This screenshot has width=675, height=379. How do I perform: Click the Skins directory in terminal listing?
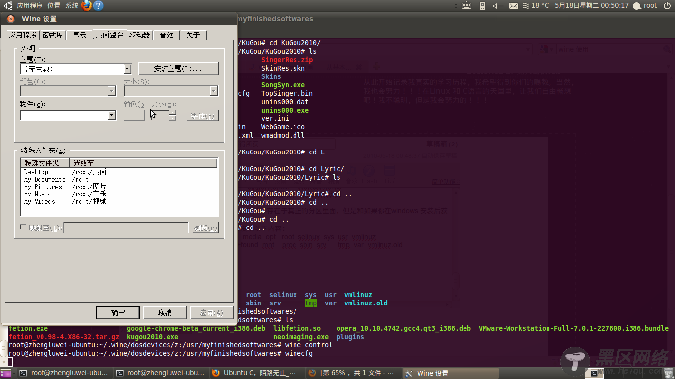271,76
